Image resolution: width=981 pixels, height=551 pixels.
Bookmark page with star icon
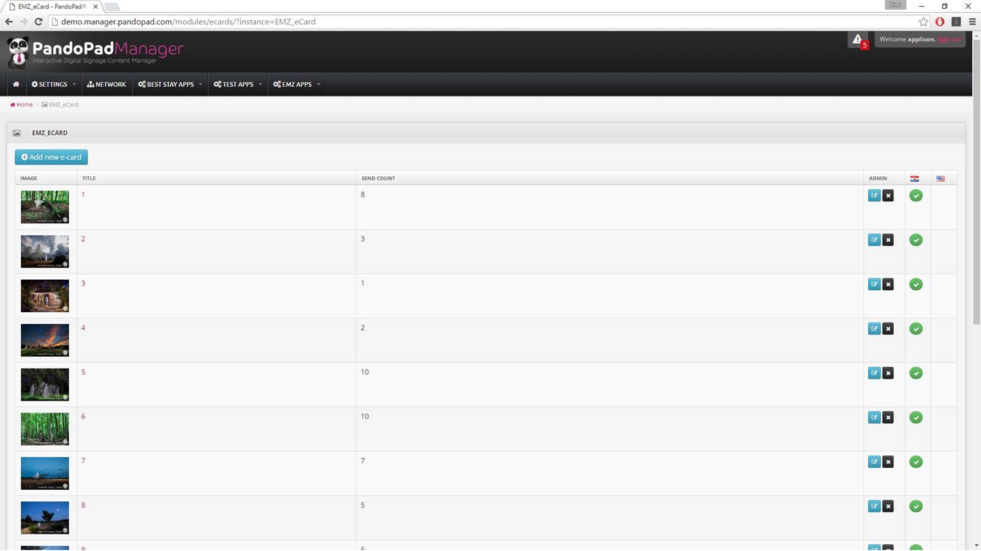click(923, 21)
